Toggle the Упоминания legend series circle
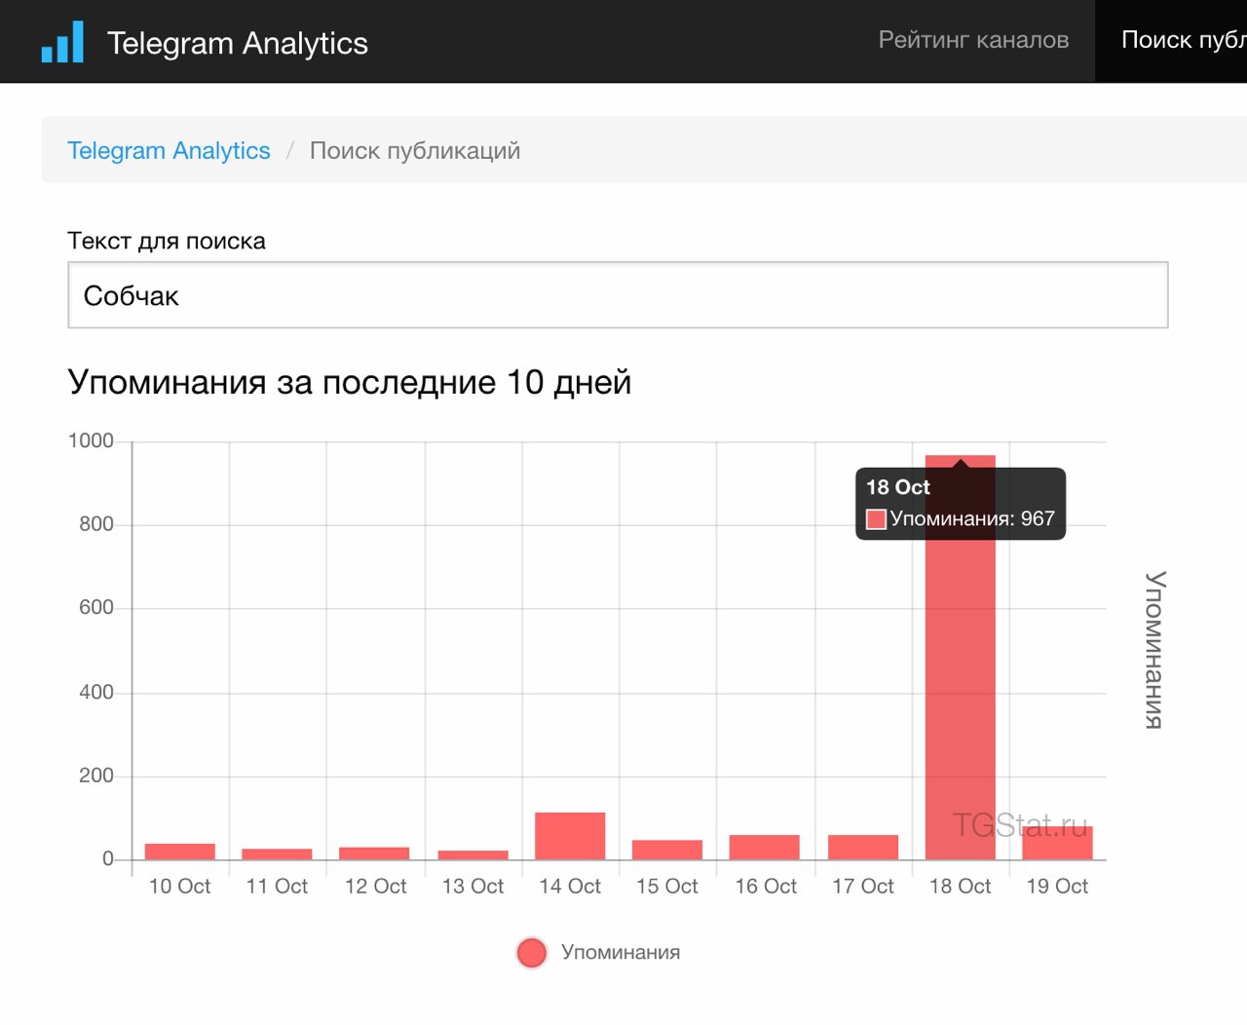The image size is (1247, 1025). (x=532, y=952)
